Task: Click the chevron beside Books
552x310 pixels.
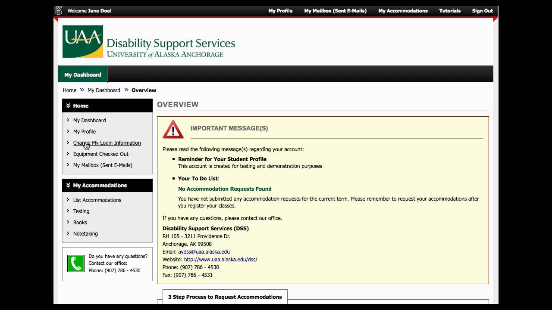Action: point(68,222)
